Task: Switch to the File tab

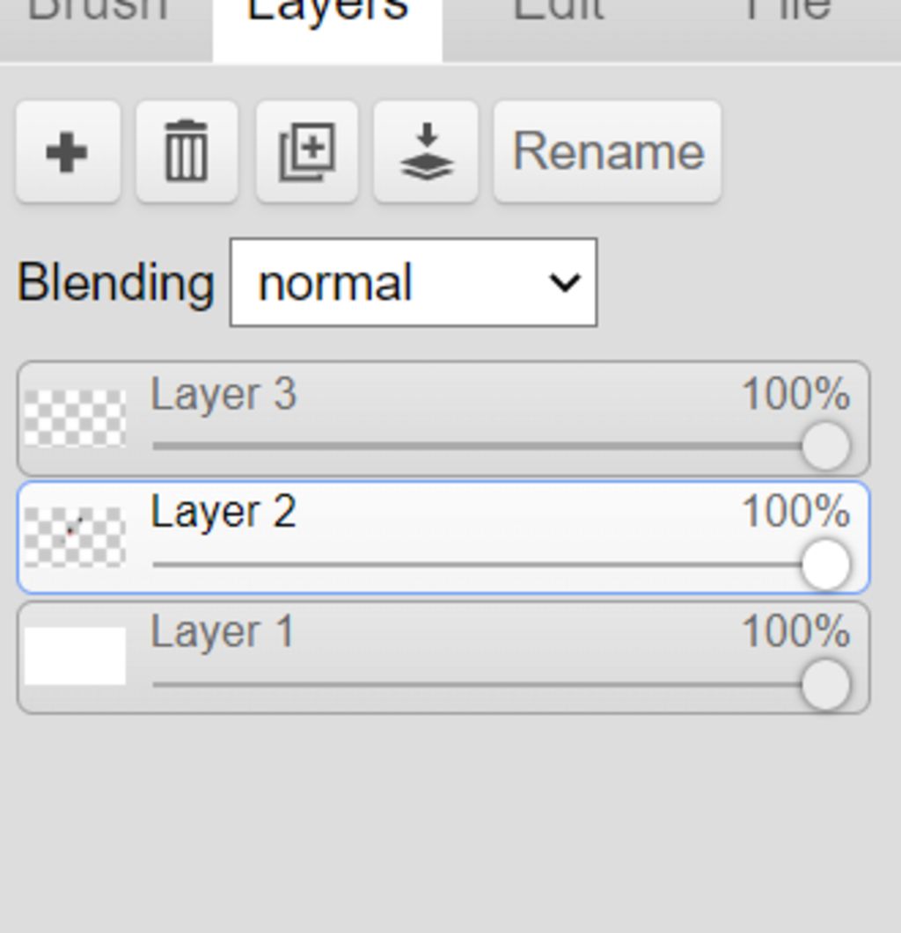Action: [787, 11]
